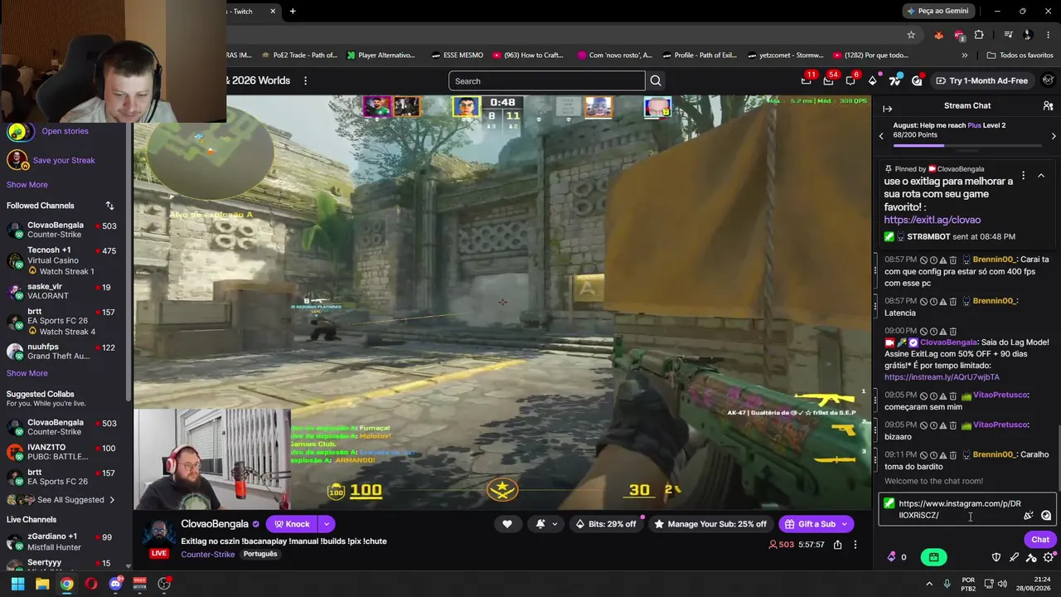Open the hammer mod actions icon
This screenshot has height=597, width=1061.
tap(1031, 557)
